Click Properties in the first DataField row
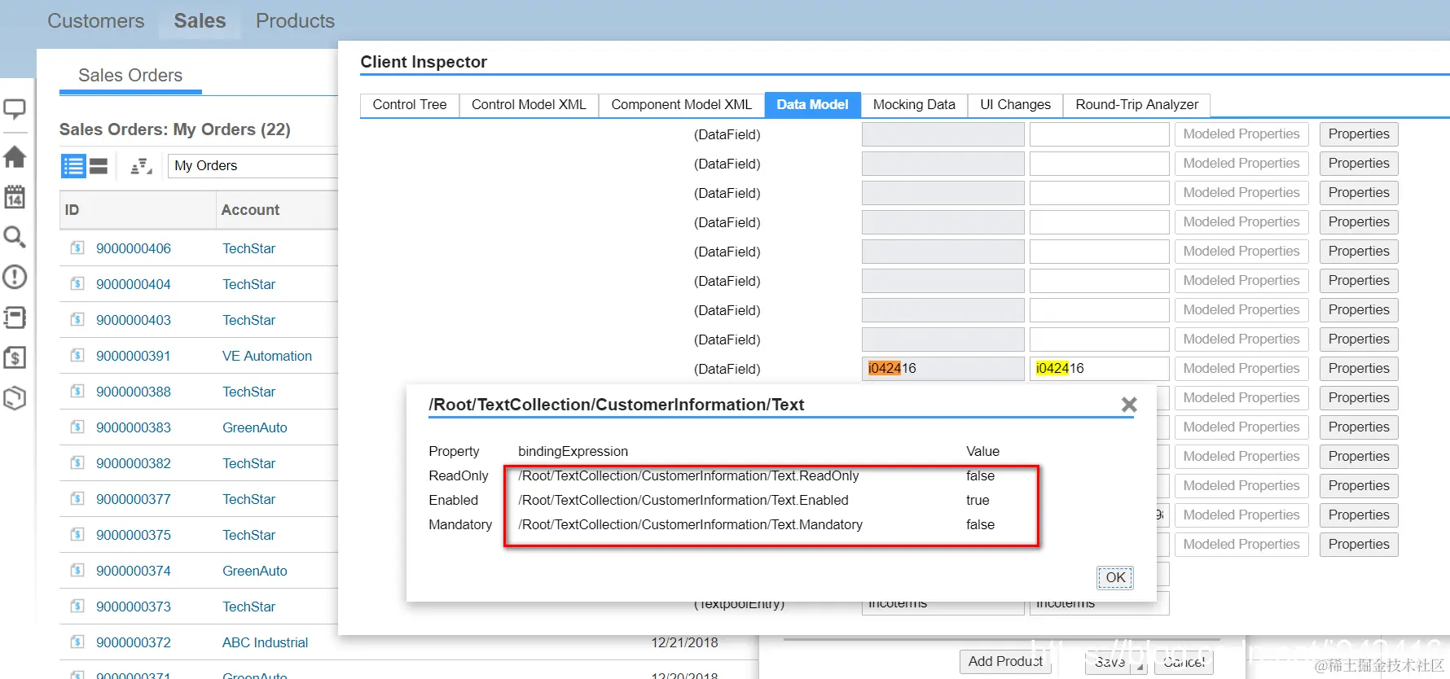 click(x=1359, y=134)
